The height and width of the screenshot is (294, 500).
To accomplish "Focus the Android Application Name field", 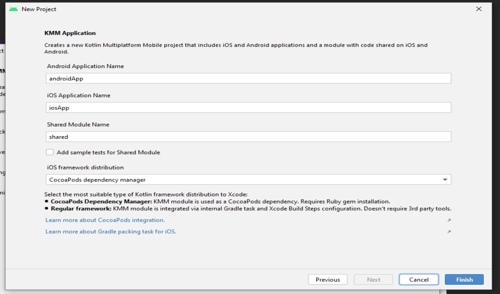I will (249, 78).
